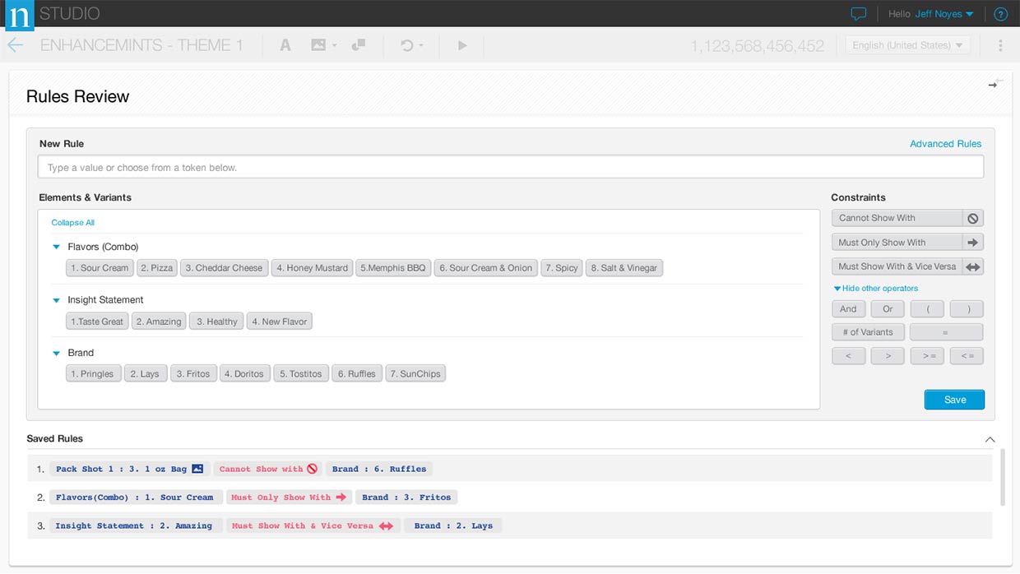The height and width of the screenshot is (574, 1020).
Task: Click the red arrow icon in saved rule 2
Action: [x=341, y=498]
